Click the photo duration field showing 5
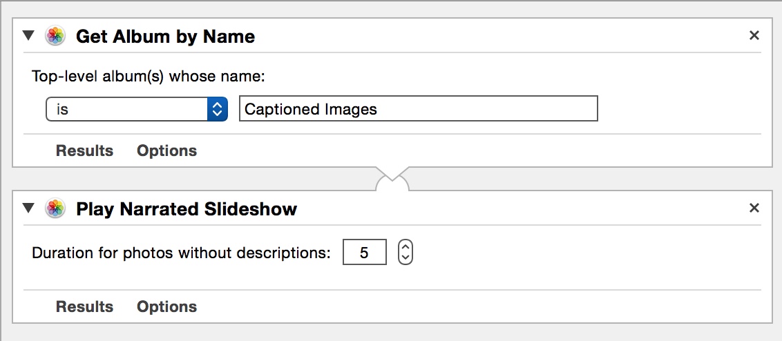The height and width of the screenshot is (341, 782). point(365,252)
